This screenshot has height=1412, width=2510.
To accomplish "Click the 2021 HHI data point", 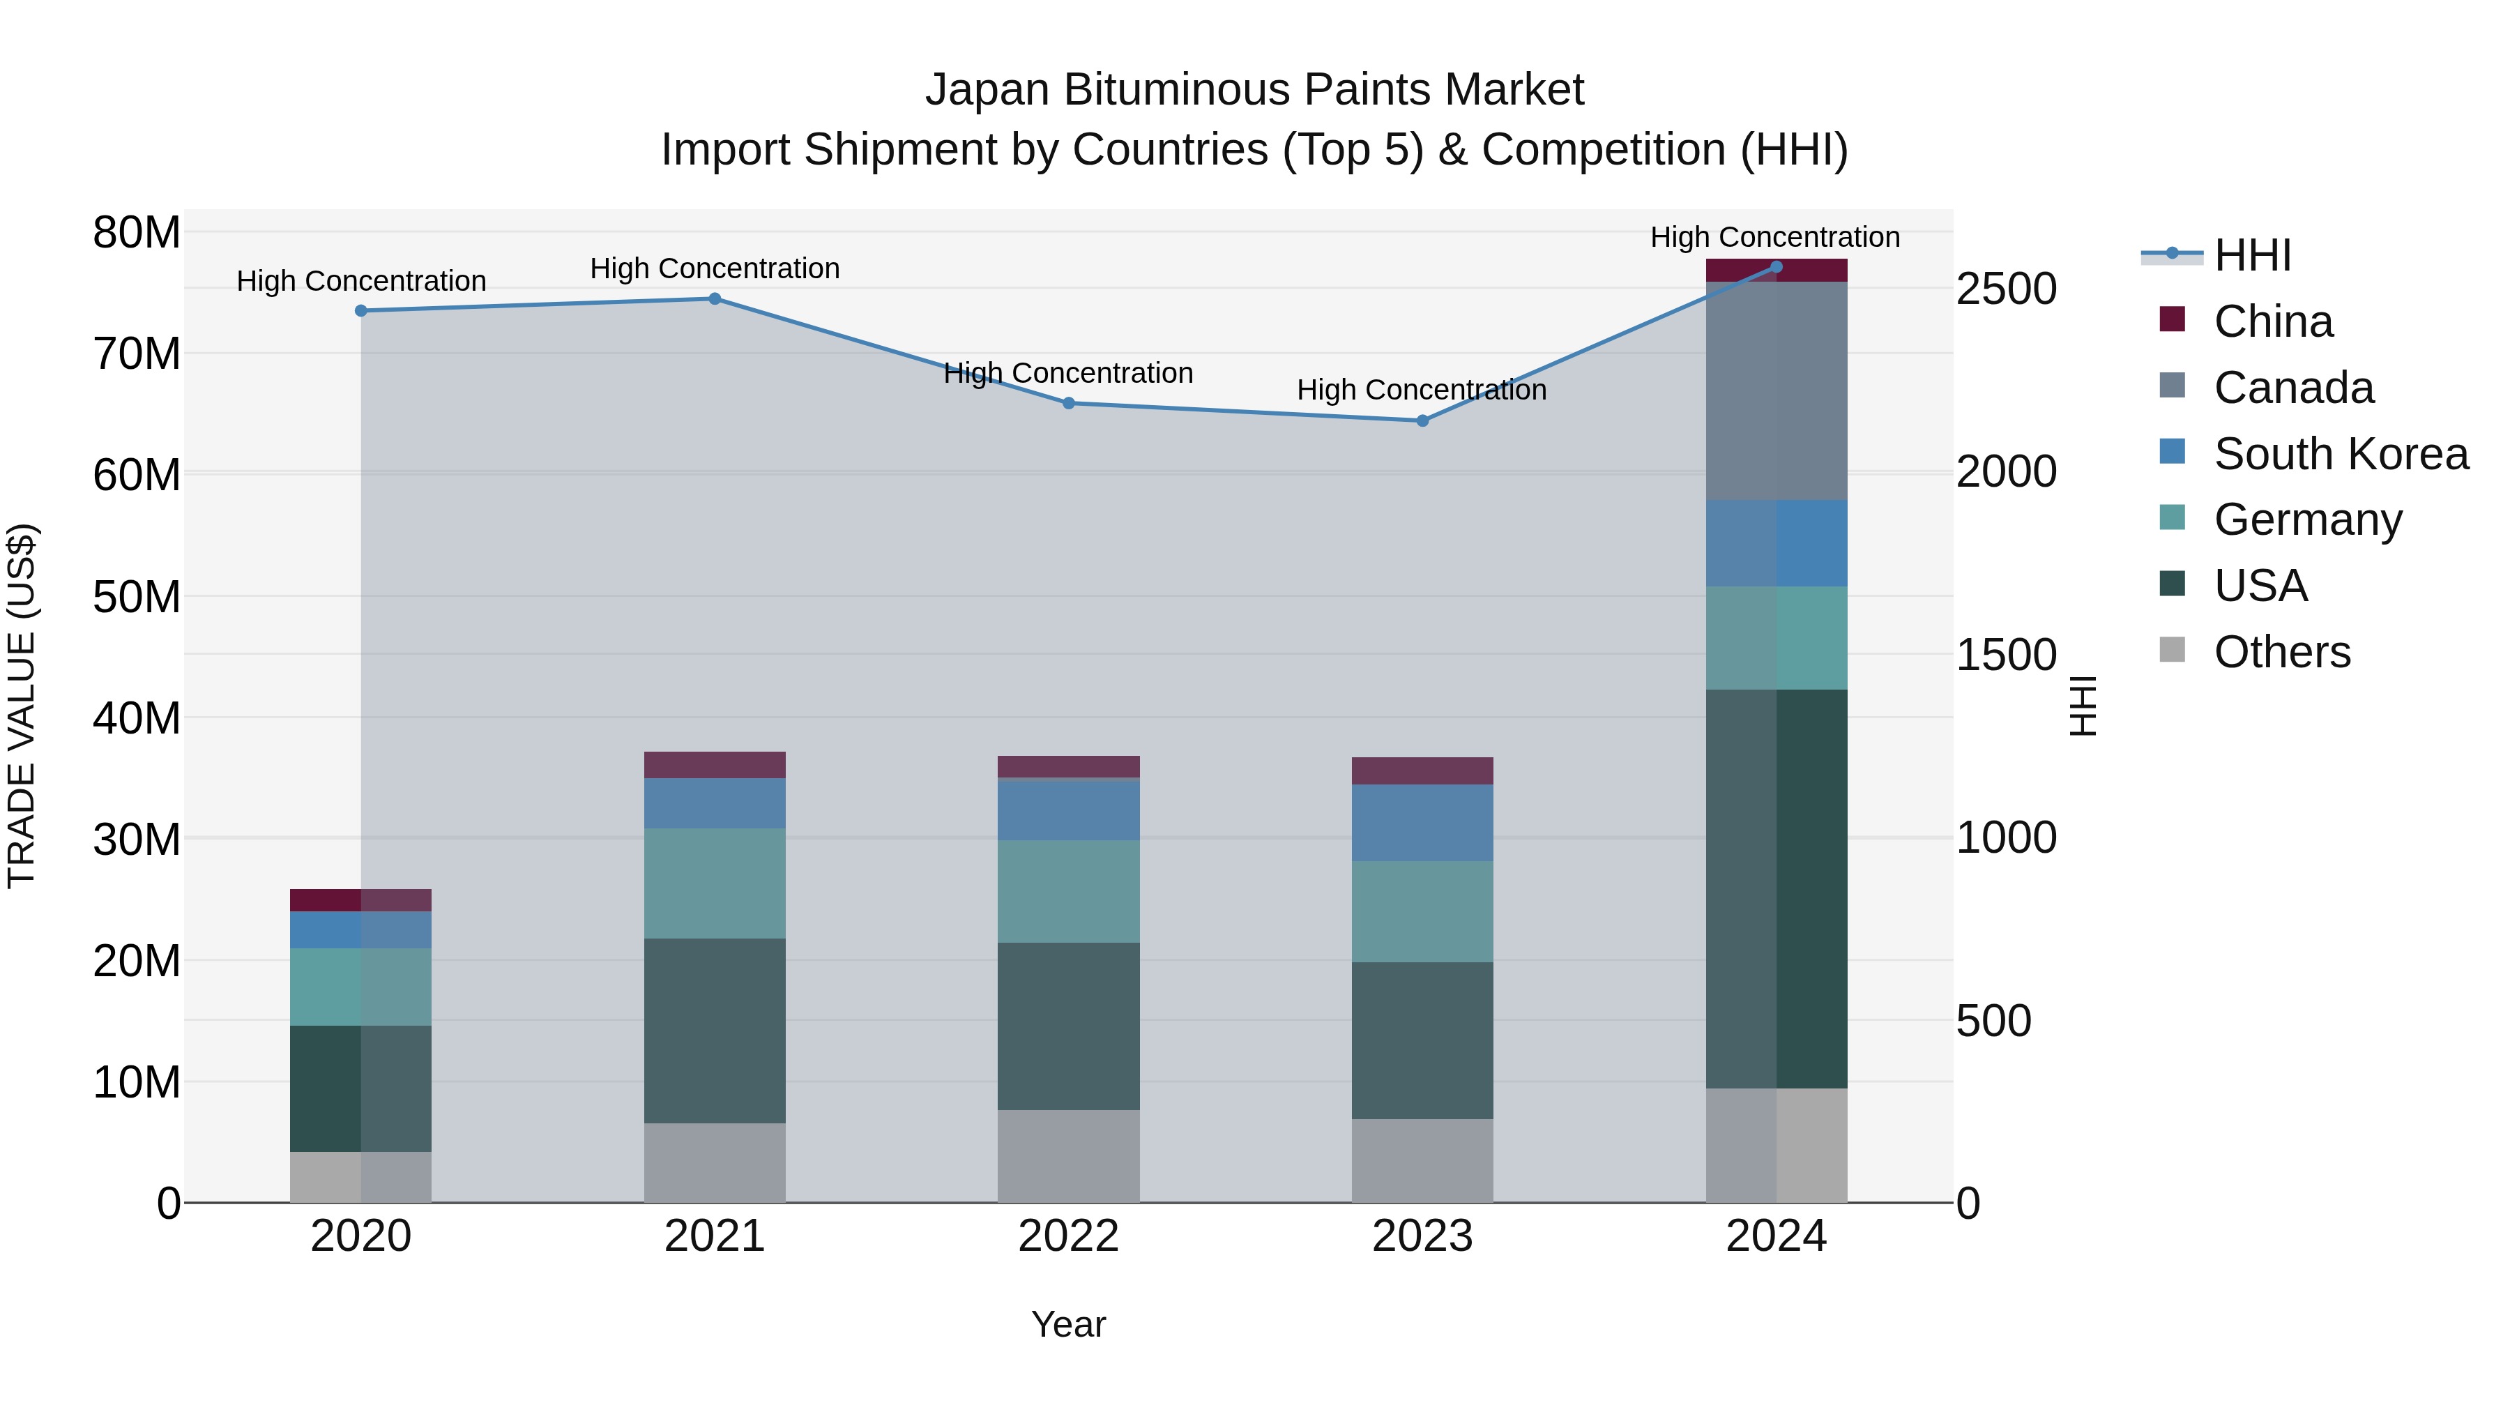I will (714, 299).
